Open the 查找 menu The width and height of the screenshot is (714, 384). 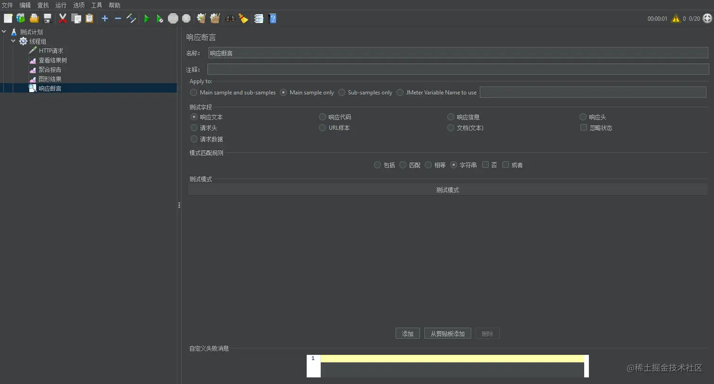43,5
